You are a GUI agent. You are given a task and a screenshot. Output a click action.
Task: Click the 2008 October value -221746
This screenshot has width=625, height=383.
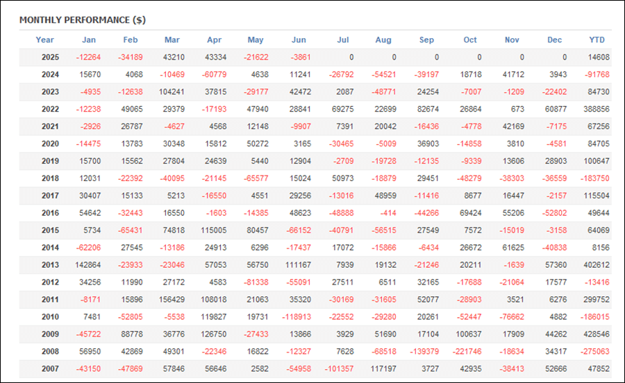click(x=467, y=352)
